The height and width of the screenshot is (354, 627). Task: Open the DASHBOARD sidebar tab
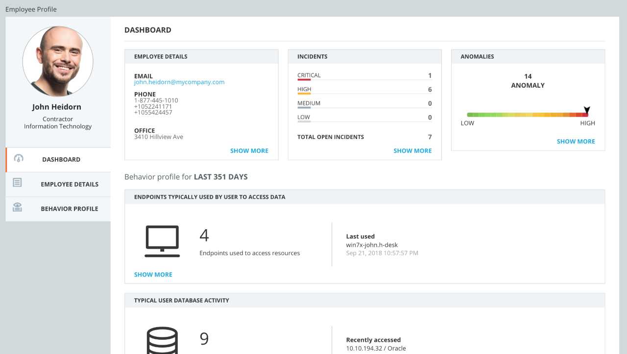click(x=58, y=160)
